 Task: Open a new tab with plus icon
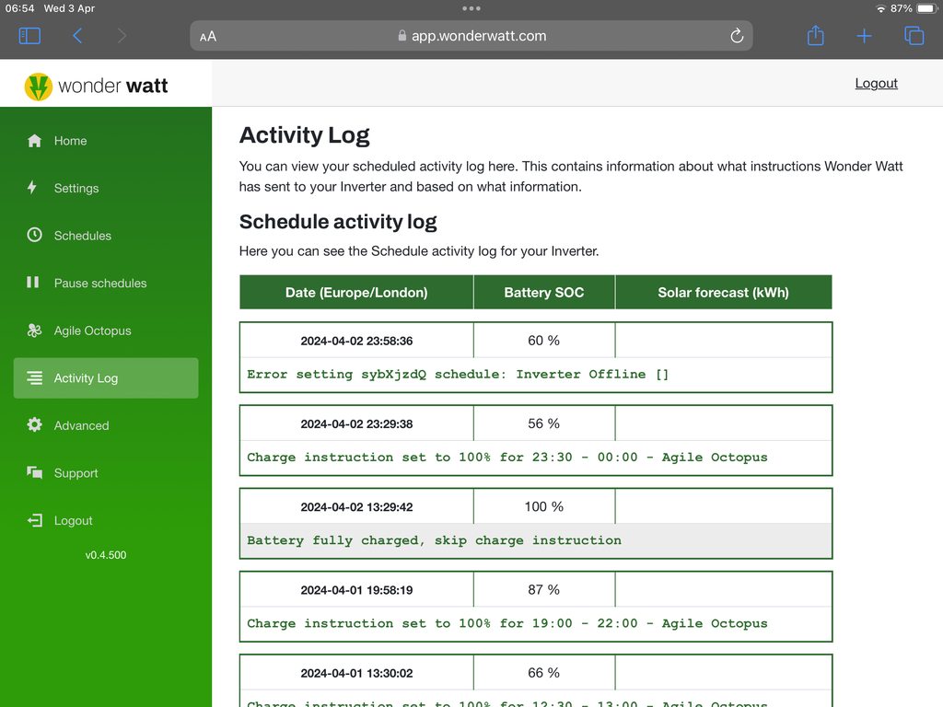(864, 36)
